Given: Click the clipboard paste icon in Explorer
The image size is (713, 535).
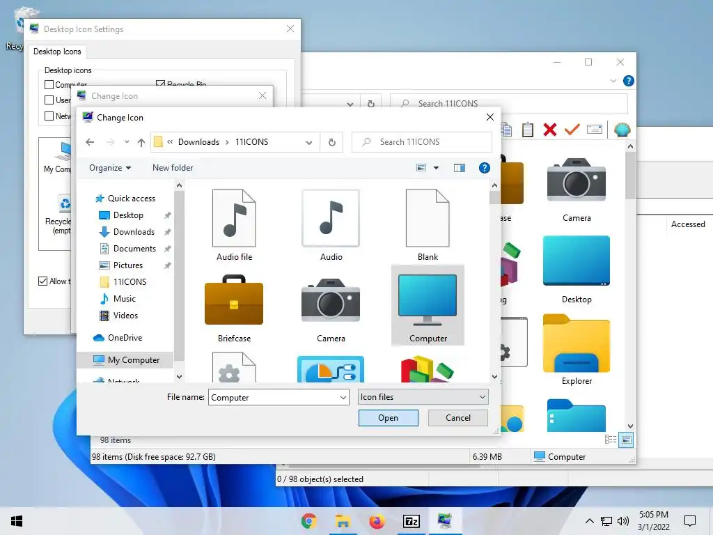Looking at the screenshot, I should click(528, 130).
